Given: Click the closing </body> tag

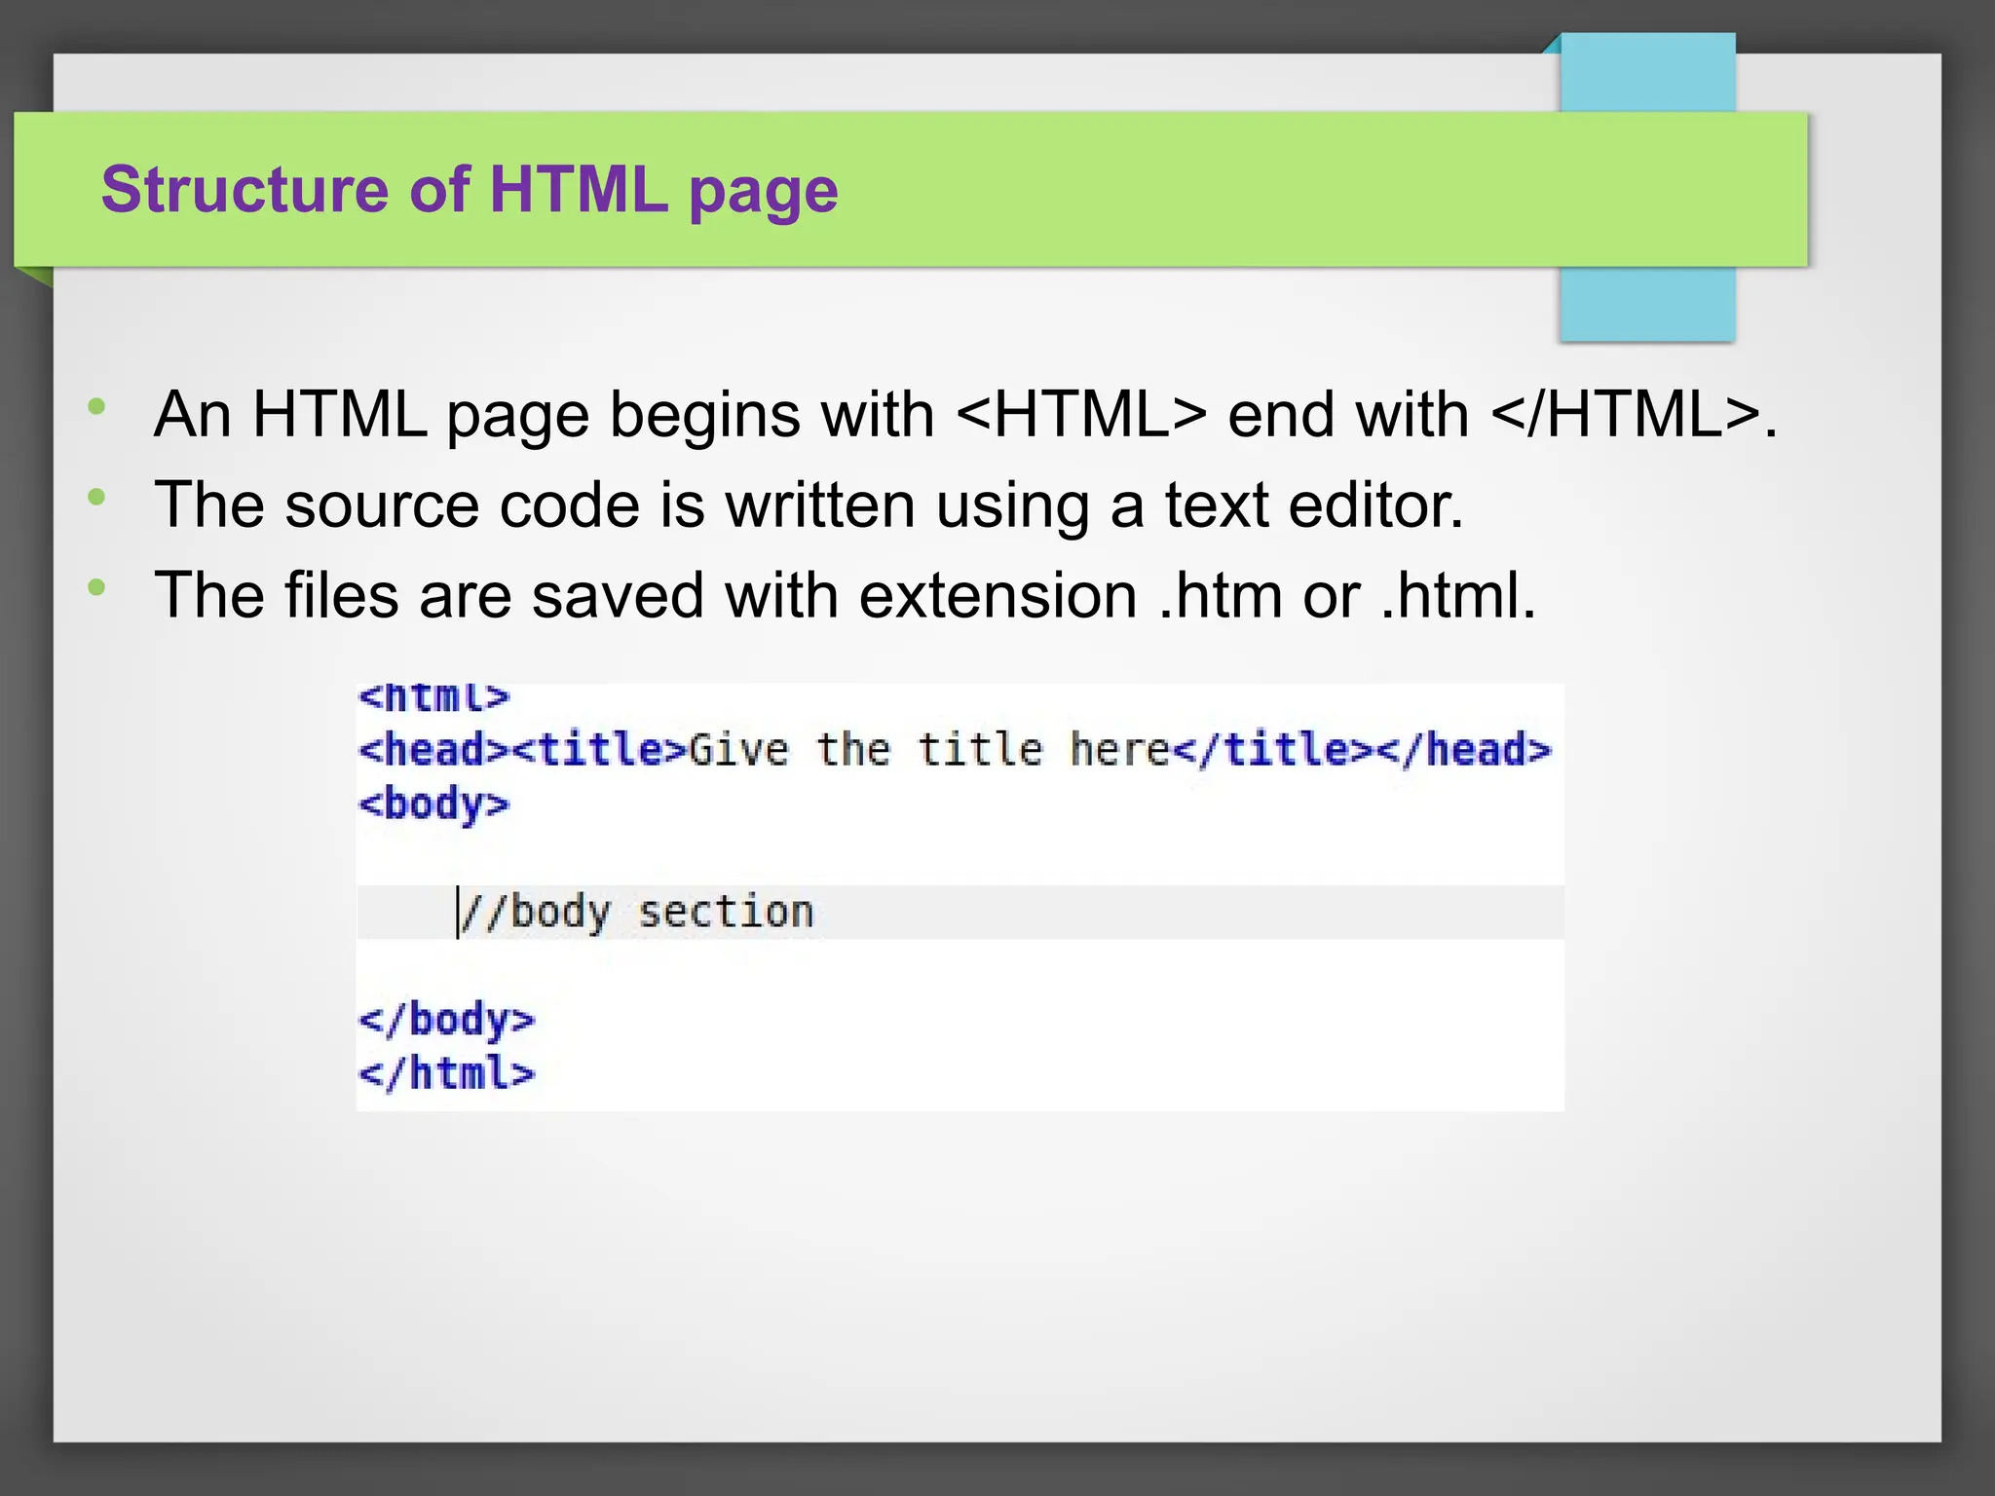Looking at the screenshot, I should (447, 1021).
